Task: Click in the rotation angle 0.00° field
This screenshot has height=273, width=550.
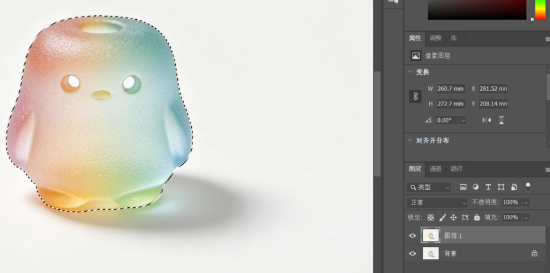Action: point(447,120)
